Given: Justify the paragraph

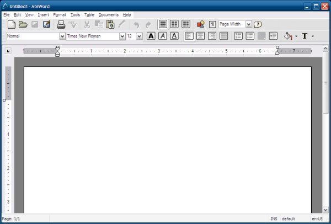Looking at the screenshot, I should [x=223, y=36].
